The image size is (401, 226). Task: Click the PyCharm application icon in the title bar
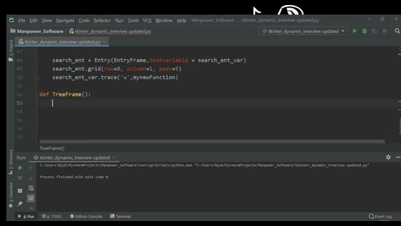coord(11,20)
